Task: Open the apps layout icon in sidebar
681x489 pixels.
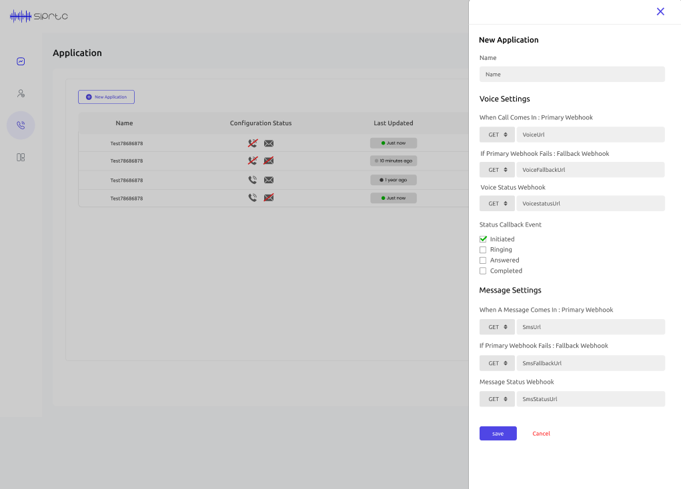Action: [21, 157]
